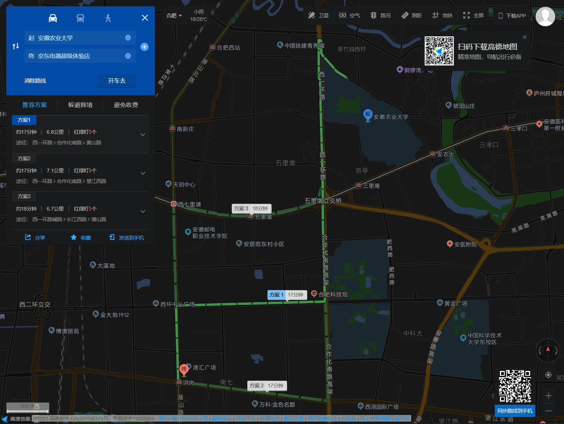The height and width of the screenshot is (424, 564).
Task: Enter 全屏 fullscreen mode
Action: point(473,15)
